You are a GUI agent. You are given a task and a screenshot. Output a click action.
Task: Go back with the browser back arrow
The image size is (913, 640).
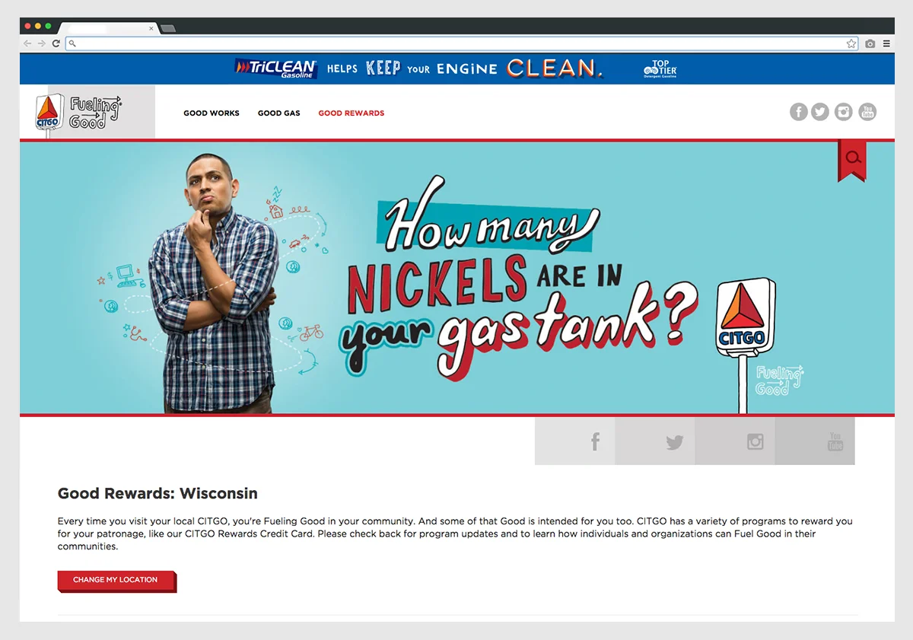click(x=28, y=44)
